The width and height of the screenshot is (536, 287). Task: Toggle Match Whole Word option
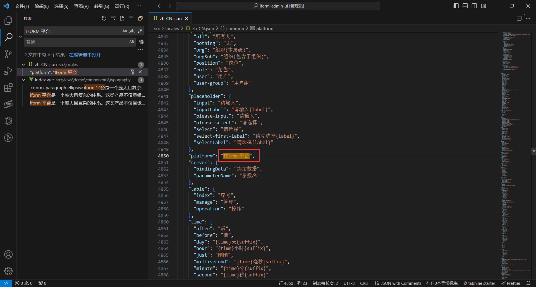pyautogui.click(x=132, y=31)
